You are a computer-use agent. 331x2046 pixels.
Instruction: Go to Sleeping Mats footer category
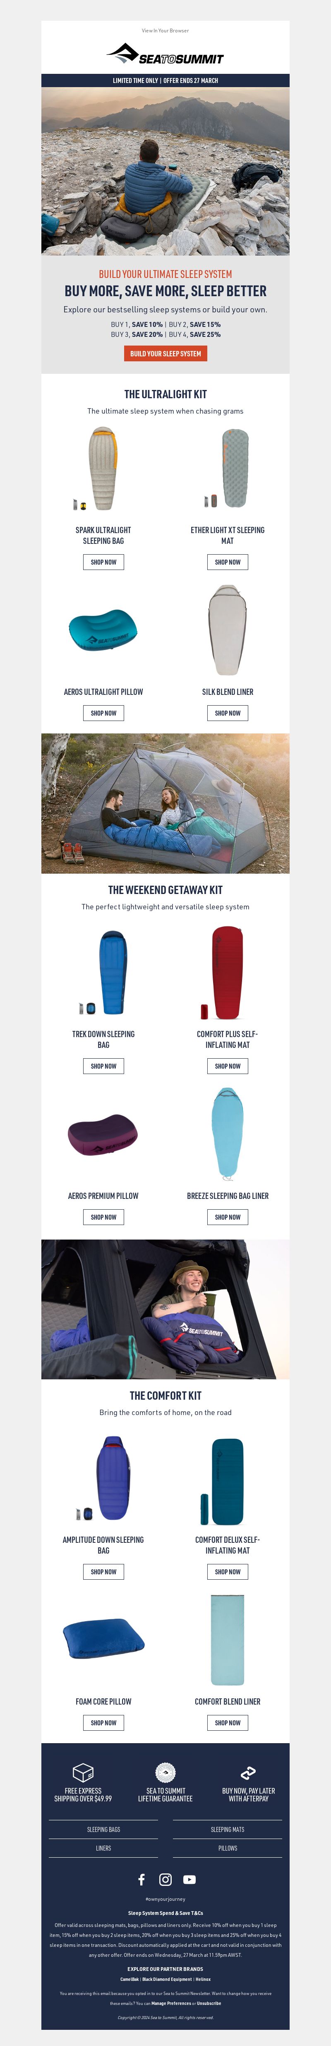coord(227,1829)
